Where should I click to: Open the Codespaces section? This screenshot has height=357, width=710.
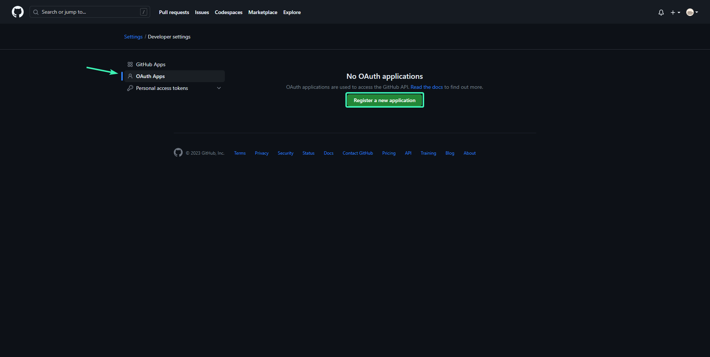[228, 12]
